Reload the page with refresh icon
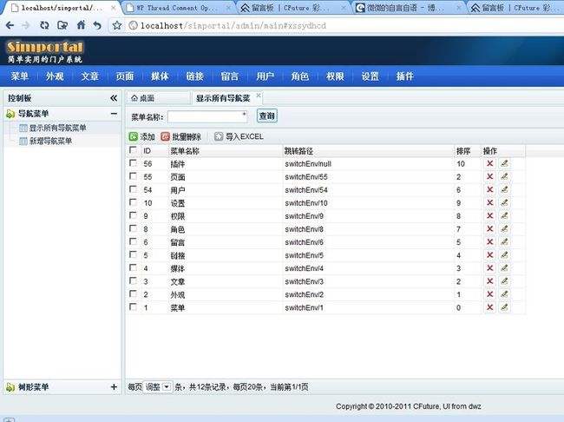 44,25
